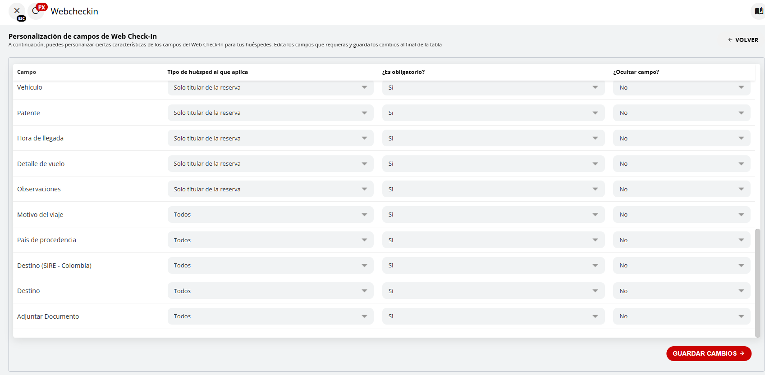
Task: Click the table's vertical scrollbar thumb
Action: (x=757, y=282)
